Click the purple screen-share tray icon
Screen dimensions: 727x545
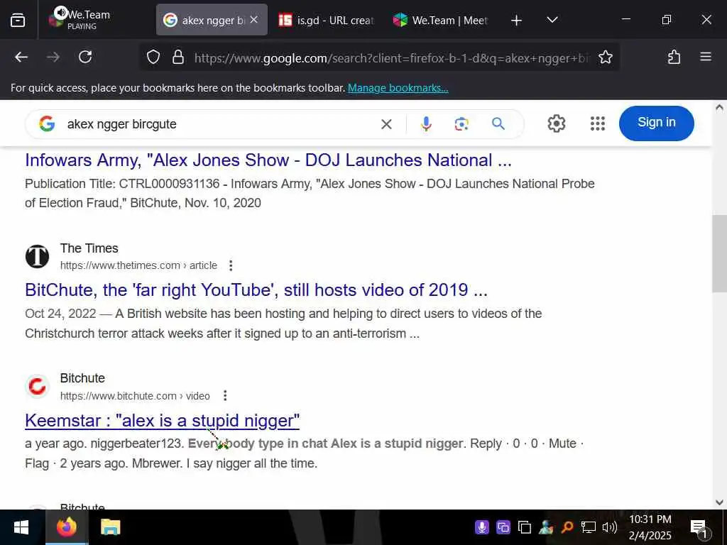coord(503,527)
